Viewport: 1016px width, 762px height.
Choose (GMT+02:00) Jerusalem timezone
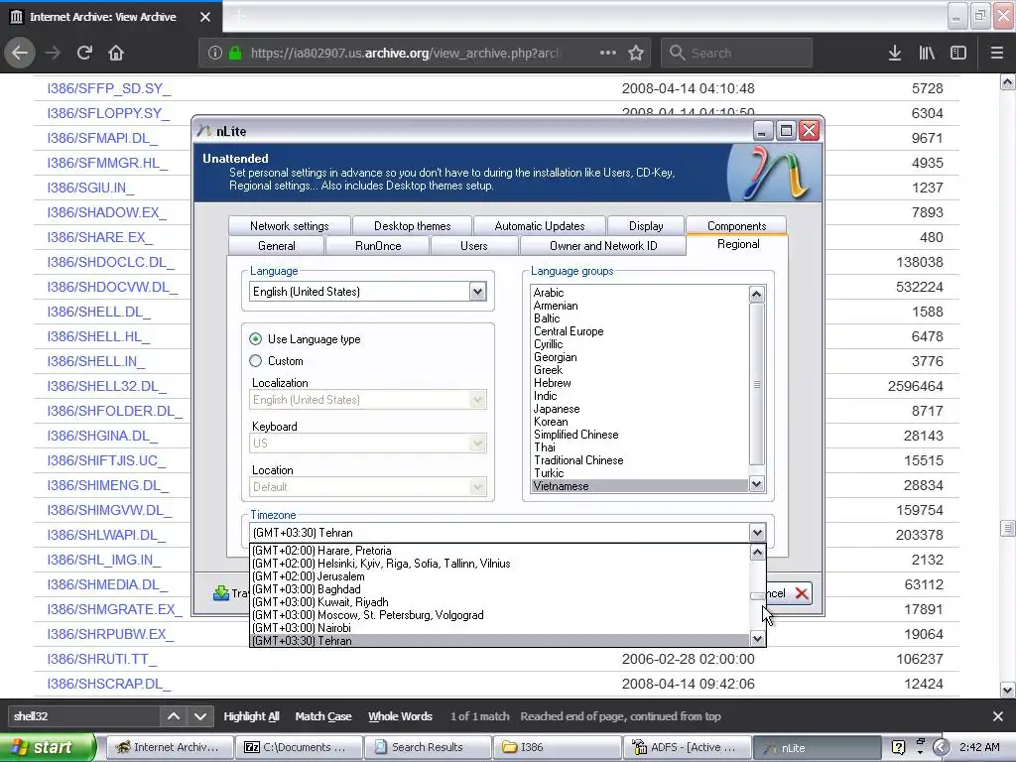(500, 576)
